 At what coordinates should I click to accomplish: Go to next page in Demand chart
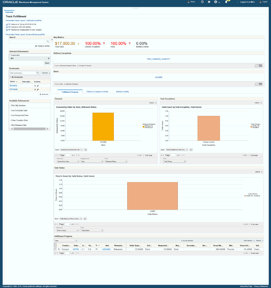(76, 155)
